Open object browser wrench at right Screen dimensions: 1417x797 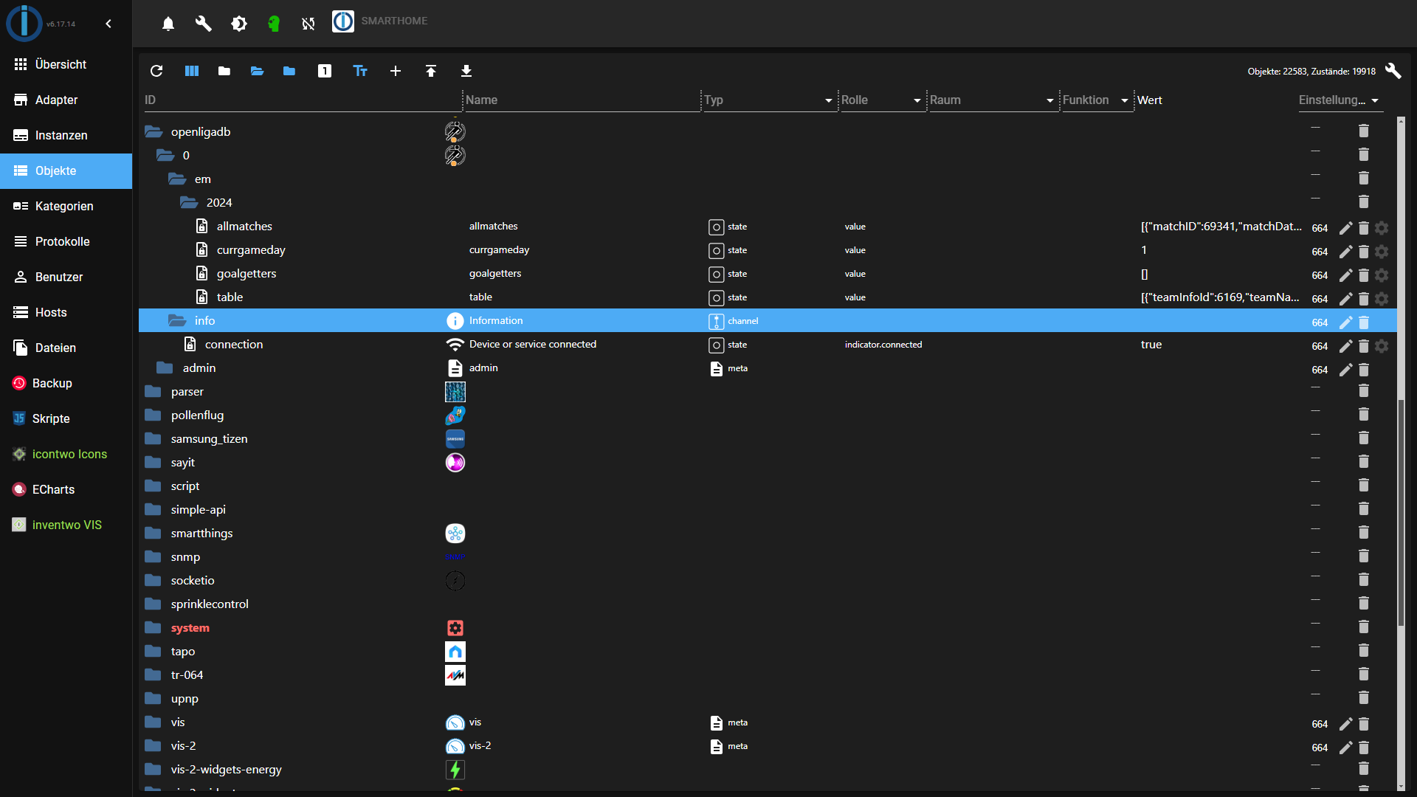click(1393, 71)
